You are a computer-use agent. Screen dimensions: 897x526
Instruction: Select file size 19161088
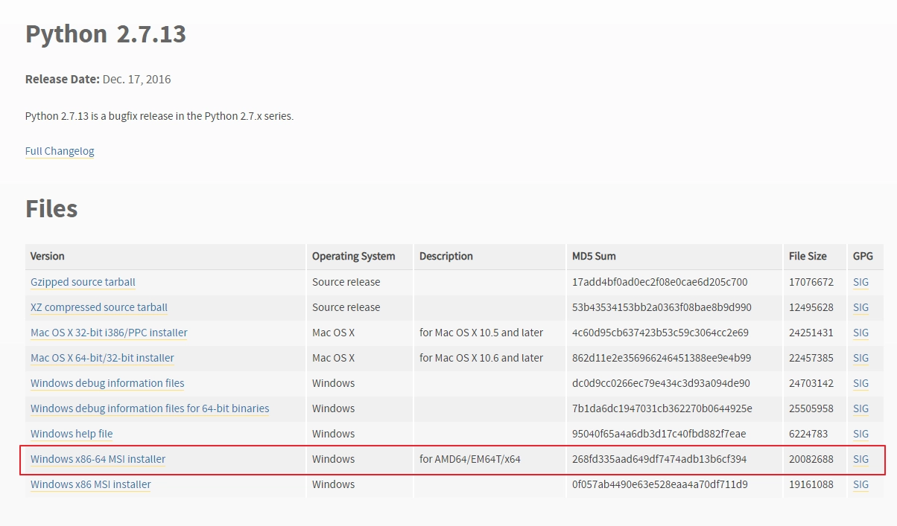coord(811,484)
